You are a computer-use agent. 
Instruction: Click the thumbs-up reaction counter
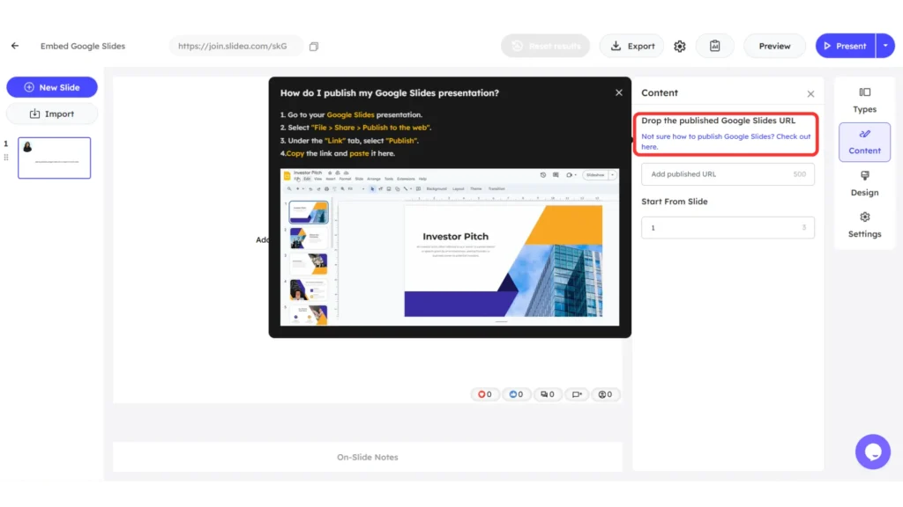[x=516, y=394]
